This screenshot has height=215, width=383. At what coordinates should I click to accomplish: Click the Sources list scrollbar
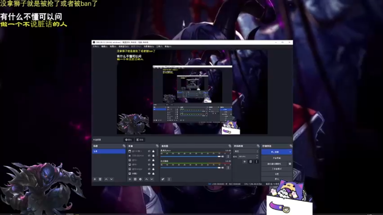[x=157, y=153]
